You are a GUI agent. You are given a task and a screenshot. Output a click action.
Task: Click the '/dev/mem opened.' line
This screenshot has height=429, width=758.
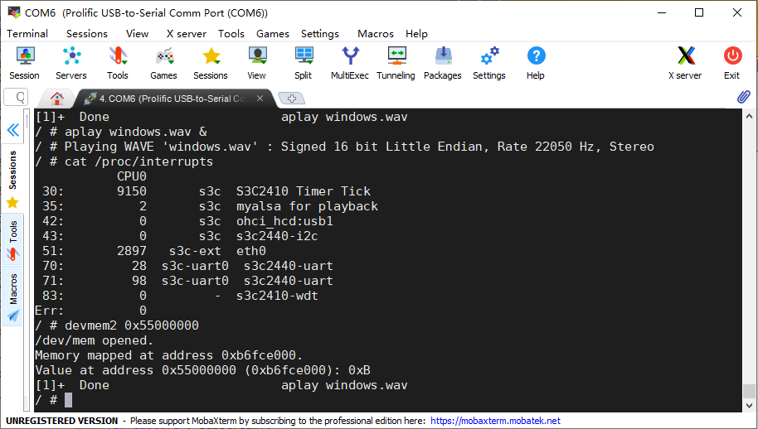coord(94,340)
